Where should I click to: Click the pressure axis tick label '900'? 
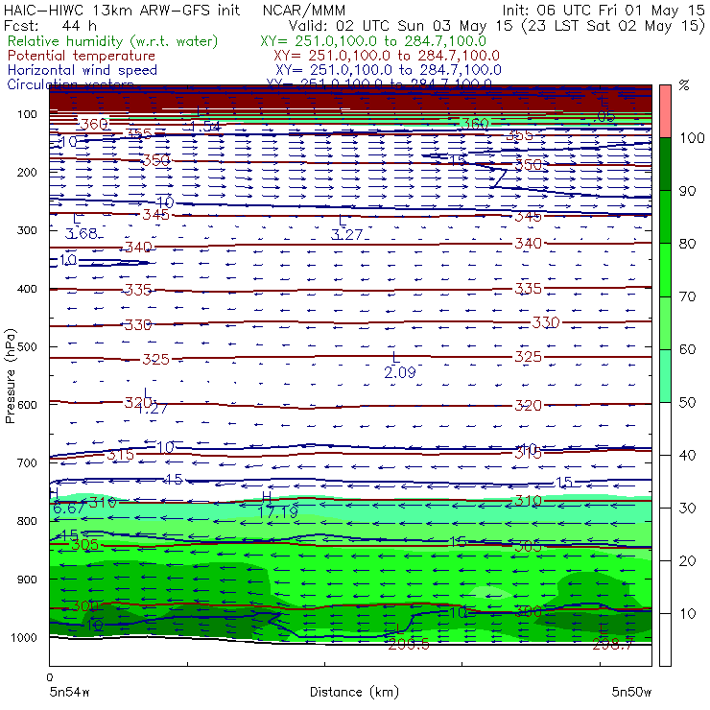[x=27, y=580]
